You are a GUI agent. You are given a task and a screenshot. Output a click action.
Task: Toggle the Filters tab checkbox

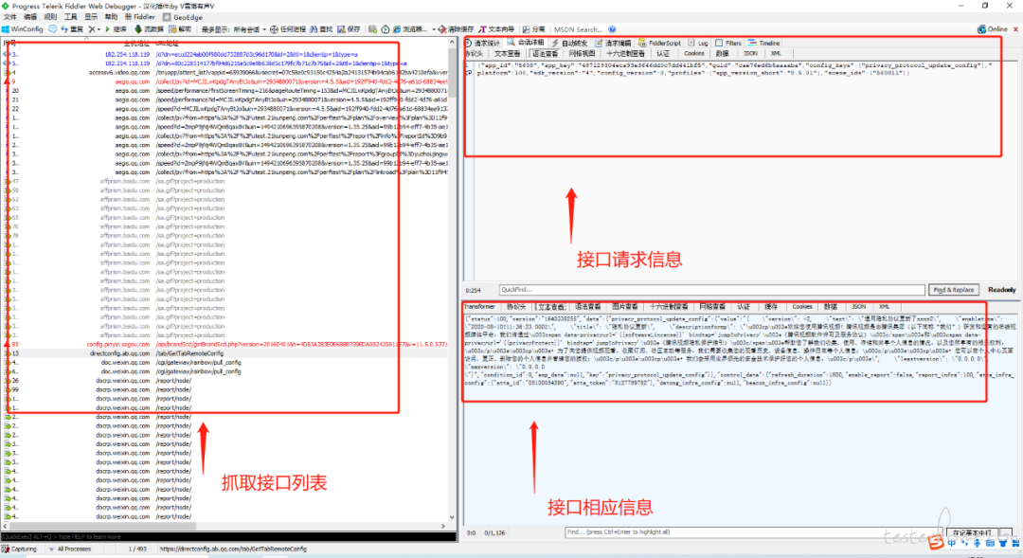[719, 43]
